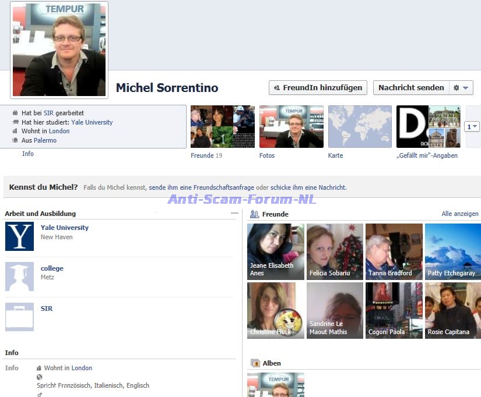Image resolution: width=481 pixels, height=397 pixels.
Task: Click the Alben section header icon
Action: [x=255, y=363]
